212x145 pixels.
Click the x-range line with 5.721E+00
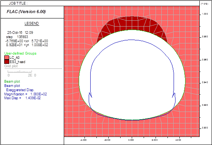26,41
